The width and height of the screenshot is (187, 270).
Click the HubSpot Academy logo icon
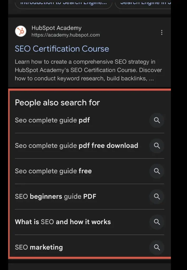(21, 31)
